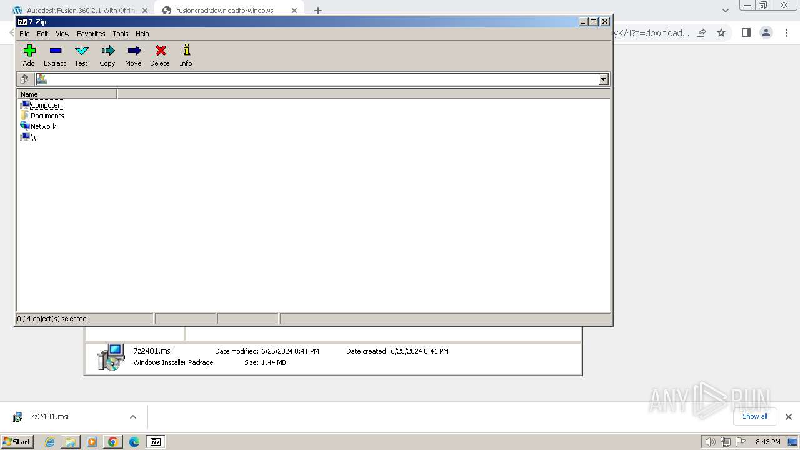The height and width of the screenshot is (450, 800).
Task: Click the volume speaker tray icon
Action: pyautogui.click(x=710, y=442)
